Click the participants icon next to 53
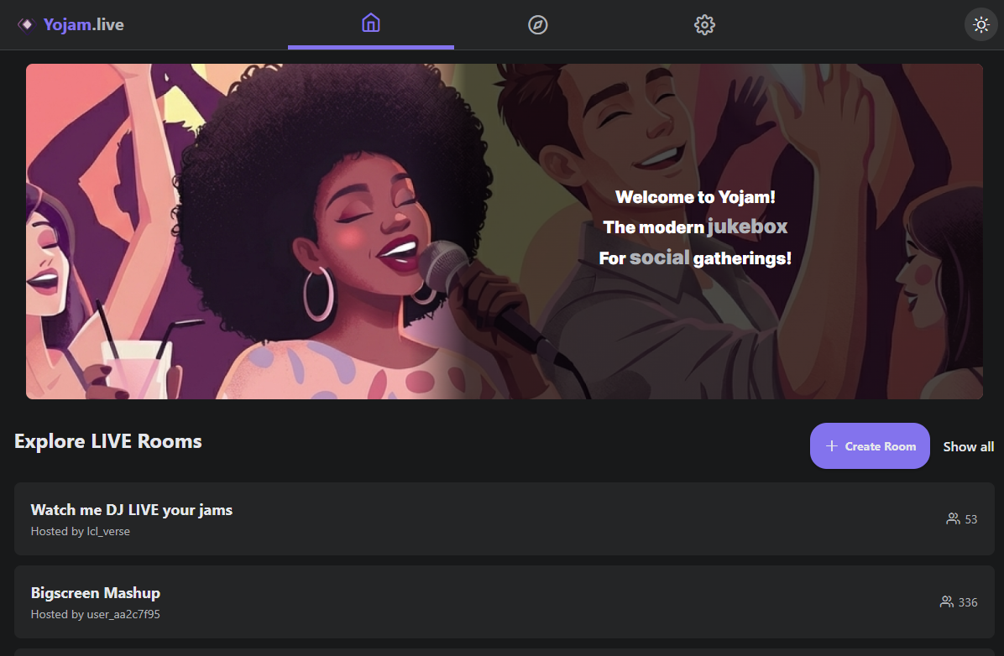Viewport: 1004px width, 656px height. click(x=951, y=518)
